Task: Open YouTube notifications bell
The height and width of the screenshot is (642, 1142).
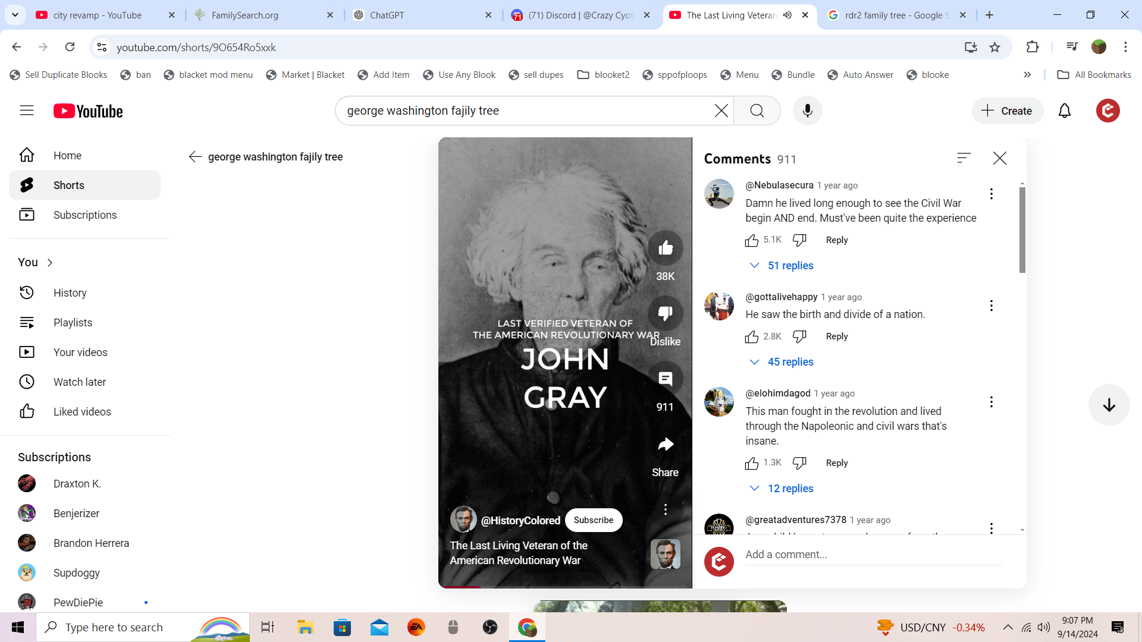Action: (x=1064, y=111)
